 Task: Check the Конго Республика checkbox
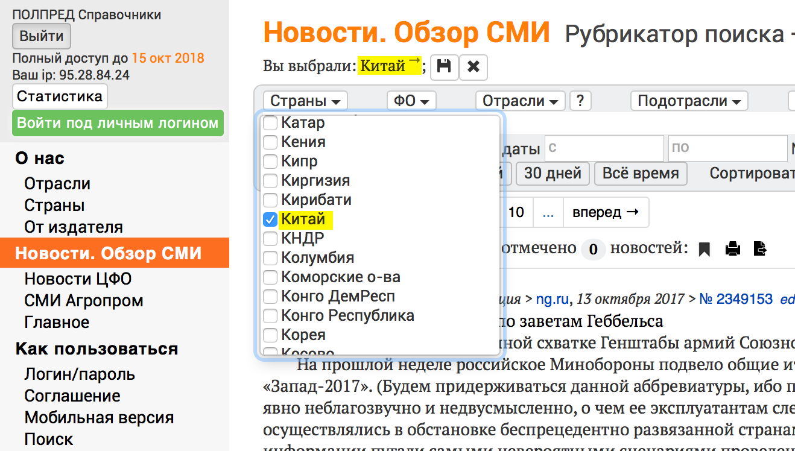[x=270, y=316]
